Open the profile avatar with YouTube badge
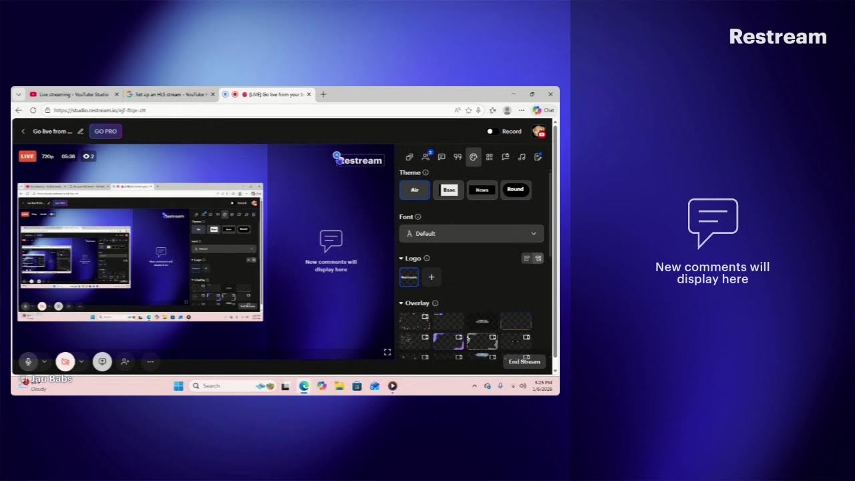This screenshot has height=481, width=855. point(538,132)
